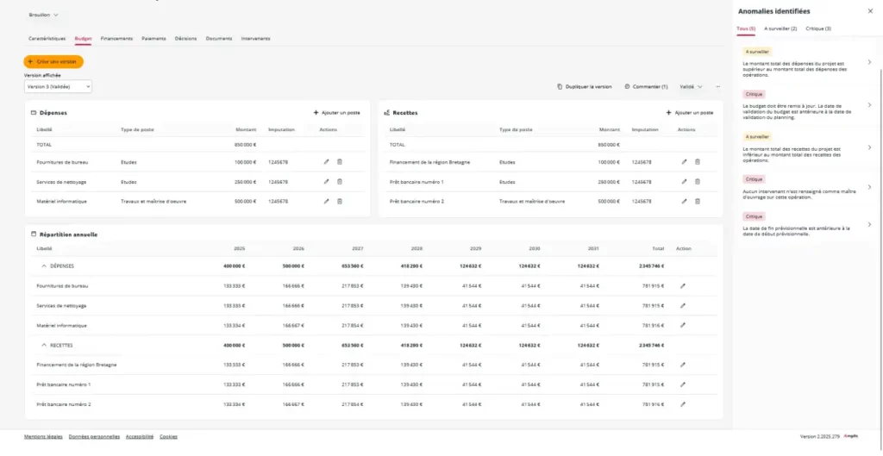883x456 pixels.
Task: Edit annual split for Services de nettoyage
Action: [683, 306]
